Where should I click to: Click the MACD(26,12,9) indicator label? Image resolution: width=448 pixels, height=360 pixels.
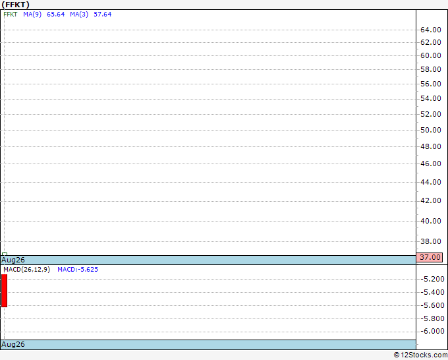[26, 270]
